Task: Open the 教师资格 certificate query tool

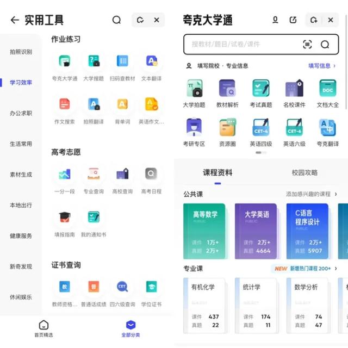Action: click(x=65, y=287)
